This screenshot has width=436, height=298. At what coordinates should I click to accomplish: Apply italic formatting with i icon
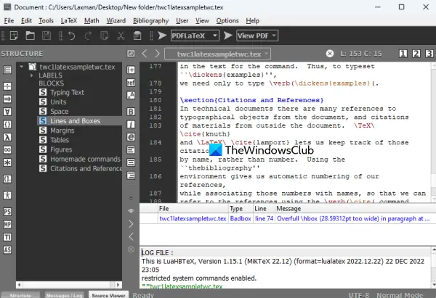pos(131,124)
